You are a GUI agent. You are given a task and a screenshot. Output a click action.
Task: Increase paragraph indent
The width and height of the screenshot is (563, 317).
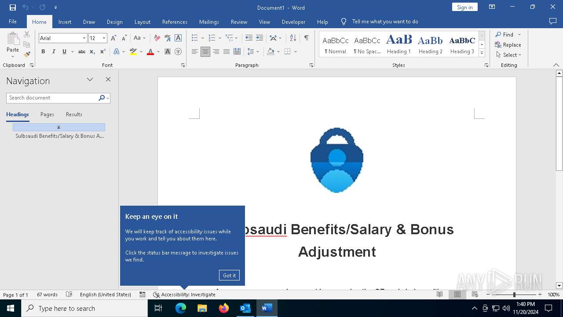tap(260, 38)
